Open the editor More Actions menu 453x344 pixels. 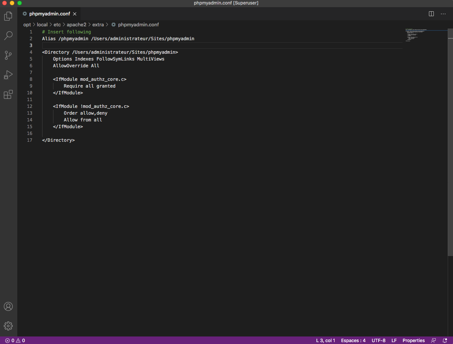(443, 14)
